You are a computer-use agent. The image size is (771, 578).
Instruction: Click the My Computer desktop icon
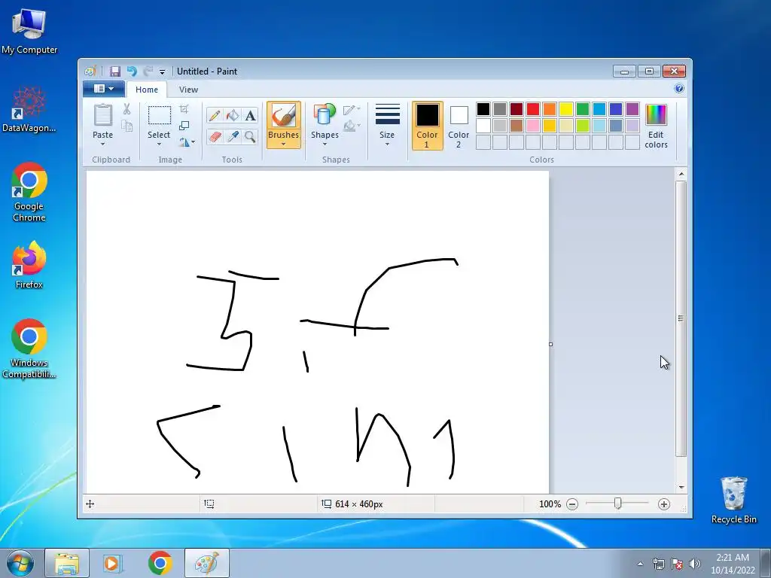(x=29, y=31)
